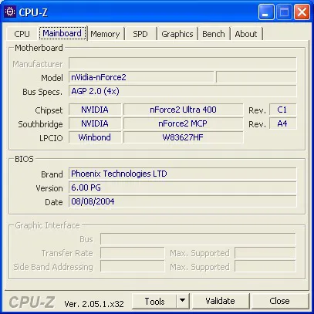The width and height of the screenshot is (314, 314).
Task: Open the Tools dropdown arrow
Action: pyautogui.click(x=183, y=301)
